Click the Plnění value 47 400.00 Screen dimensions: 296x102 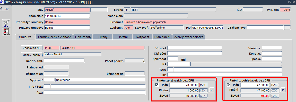click(255, 90)
